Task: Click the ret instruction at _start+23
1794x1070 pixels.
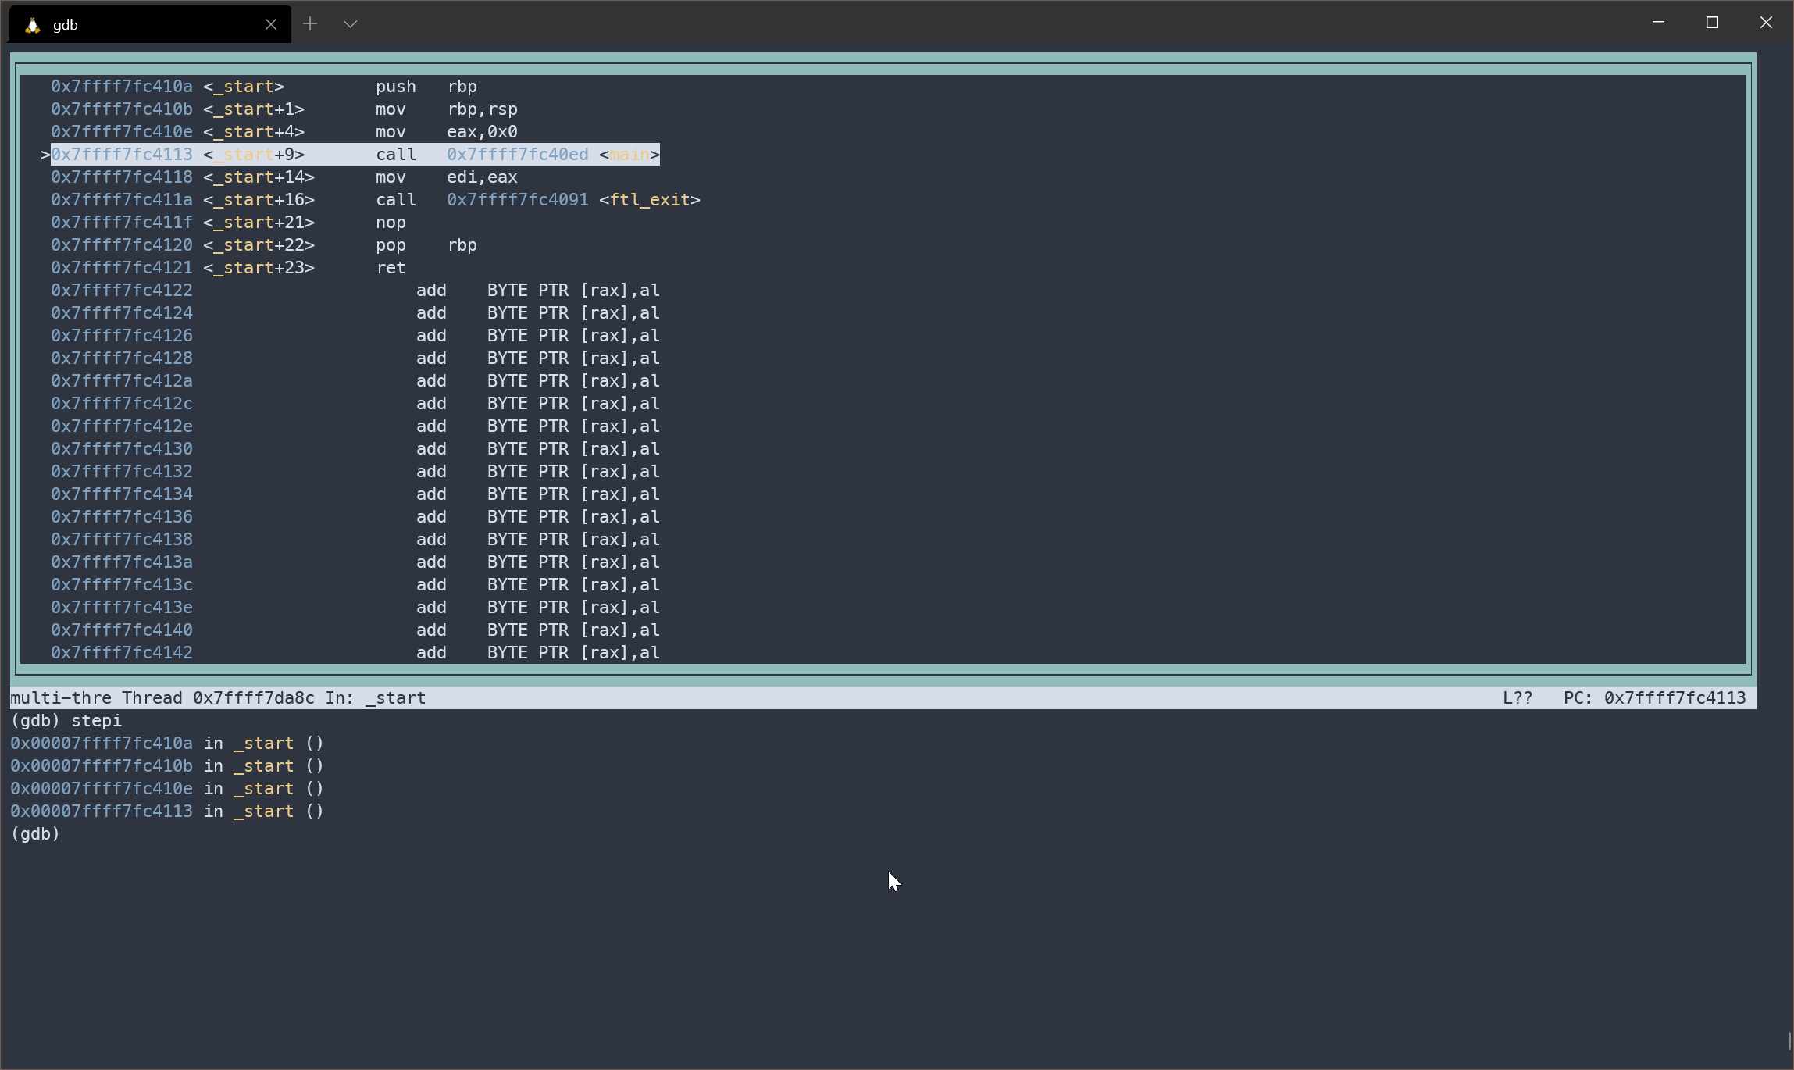Action: point(391,268)
